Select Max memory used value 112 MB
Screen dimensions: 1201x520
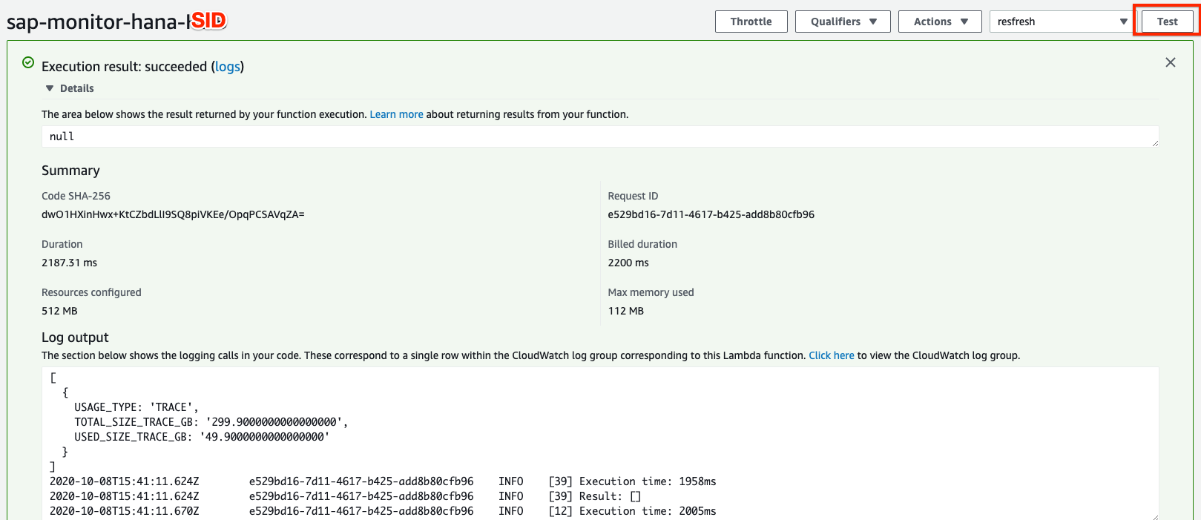pyautogui.click(x=625, y=311)
